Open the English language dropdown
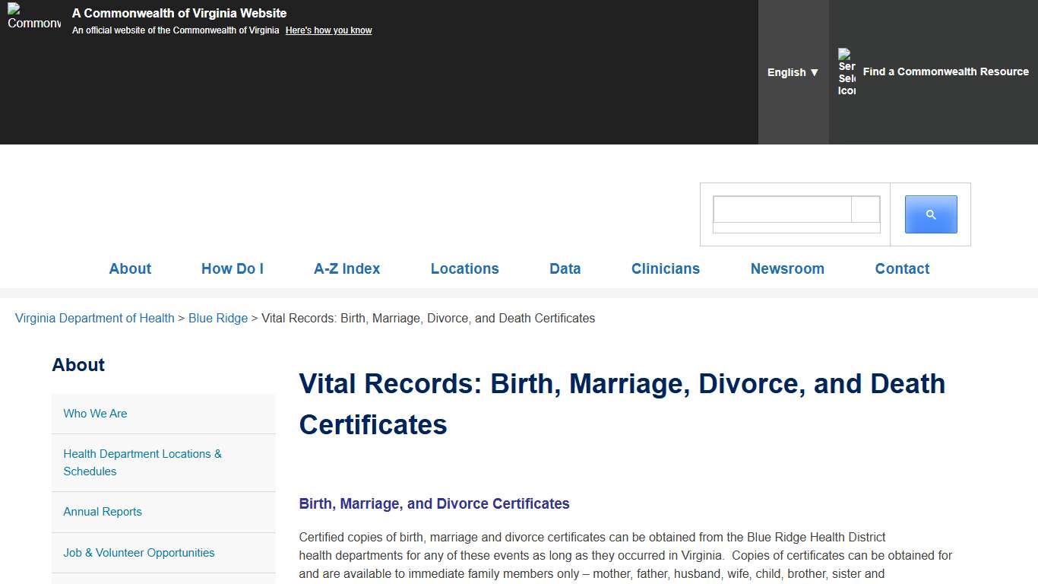This screenshot has width=1038, height=584. (x=793, y=71)
